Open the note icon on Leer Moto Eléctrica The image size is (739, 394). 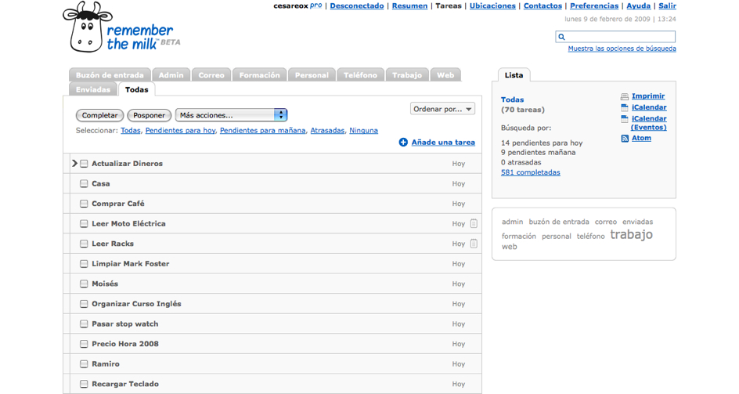click(474, 224)
